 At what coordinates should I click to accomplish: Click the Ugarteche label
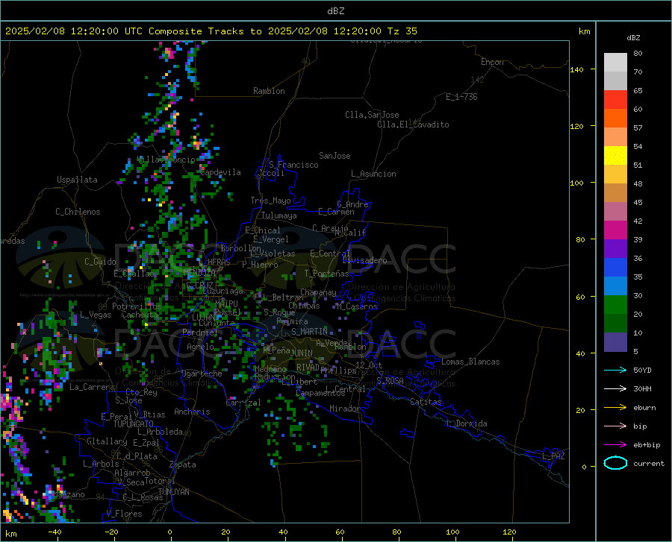pos(202,374)
